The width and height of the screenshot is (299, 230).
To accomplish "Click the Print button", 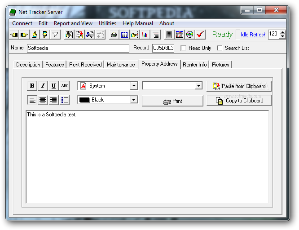I will (172, 101).
